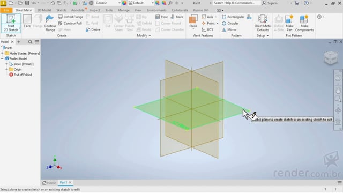Screen dimensions: 343x193
Task: Expand the View: [Primary] node
Action: pos(6,64)
